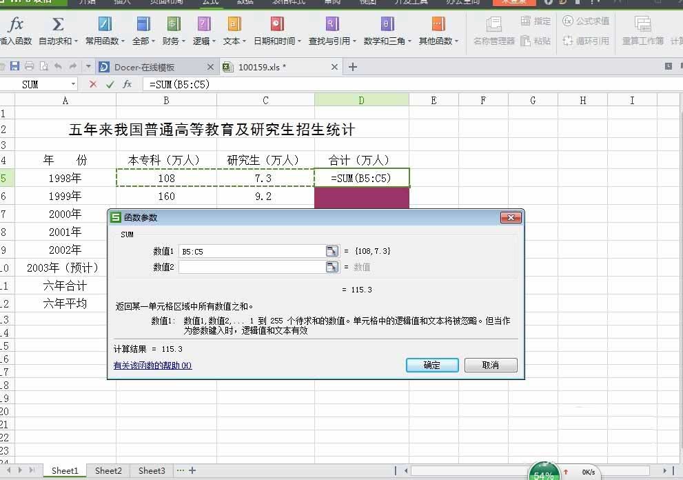
Task: Click the undo arrow icon
Action: click(58, 66)
